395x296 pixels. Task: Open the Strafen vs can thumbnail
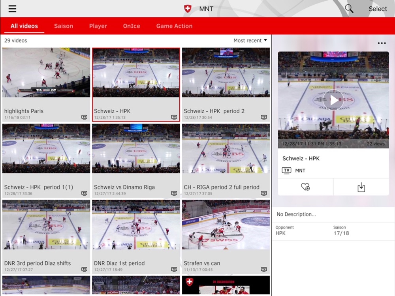tap(226, 225)
